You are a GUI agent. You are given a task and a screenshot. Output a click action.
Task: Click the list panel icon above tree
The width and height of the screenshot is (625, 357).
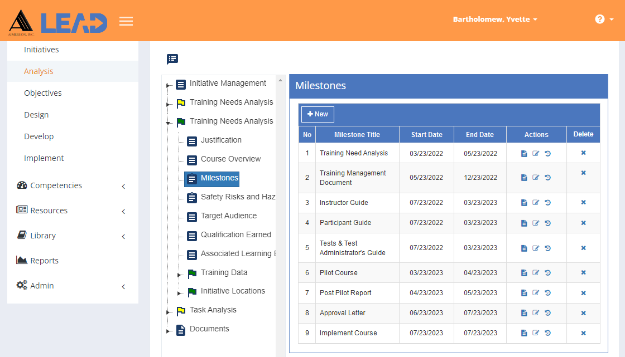(x=172, y=59)
